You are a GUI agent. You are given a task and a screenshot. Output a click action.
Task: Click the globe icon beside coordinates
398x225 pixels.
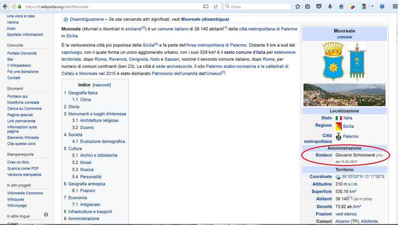(338, 177)
